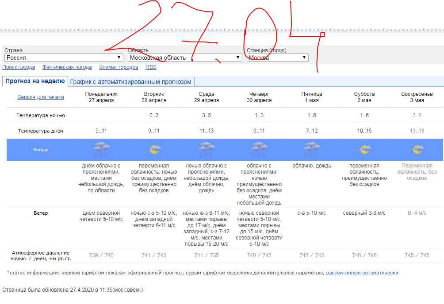Select the Вторник 28 апреля column header
The width and height of the screenshot is (444, 304).
pos(154,97)
